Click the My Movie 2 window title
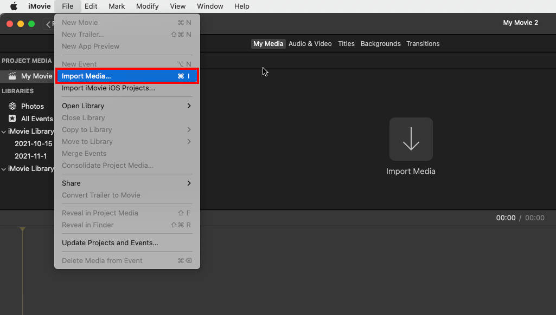The width and height of the screenshot is (556, 315). (521, 22)
